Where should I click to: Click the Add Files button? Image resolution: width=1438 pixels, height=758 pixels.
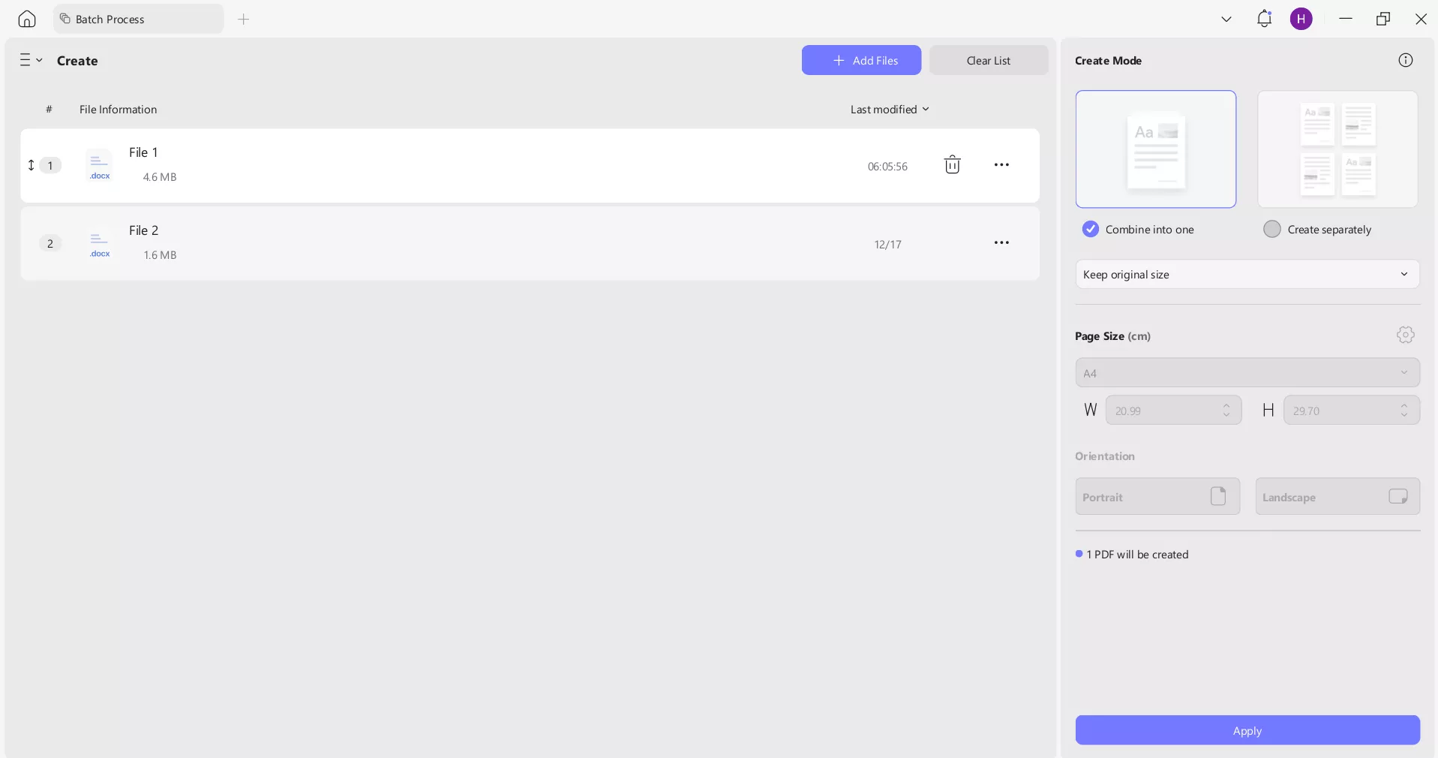click(x=861, y=60)
